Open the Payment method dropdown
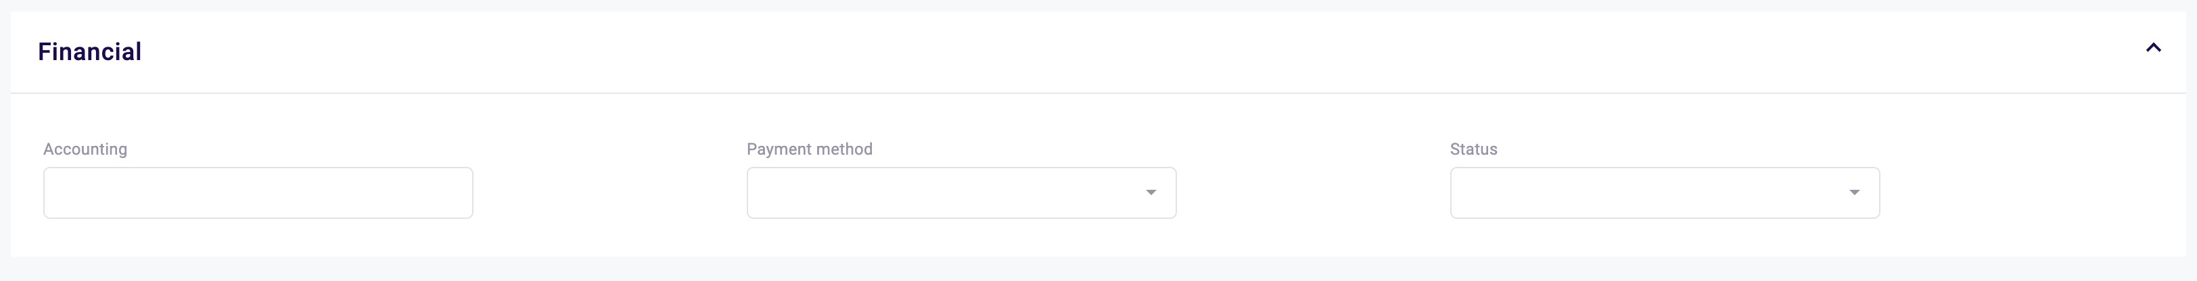Image resolution: width=2197 pixels, height=281 pixels. click(x=961, y=193)
